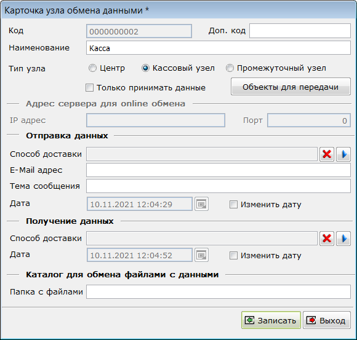
Task: Save the card with Записать button
Action: (271, 320)
